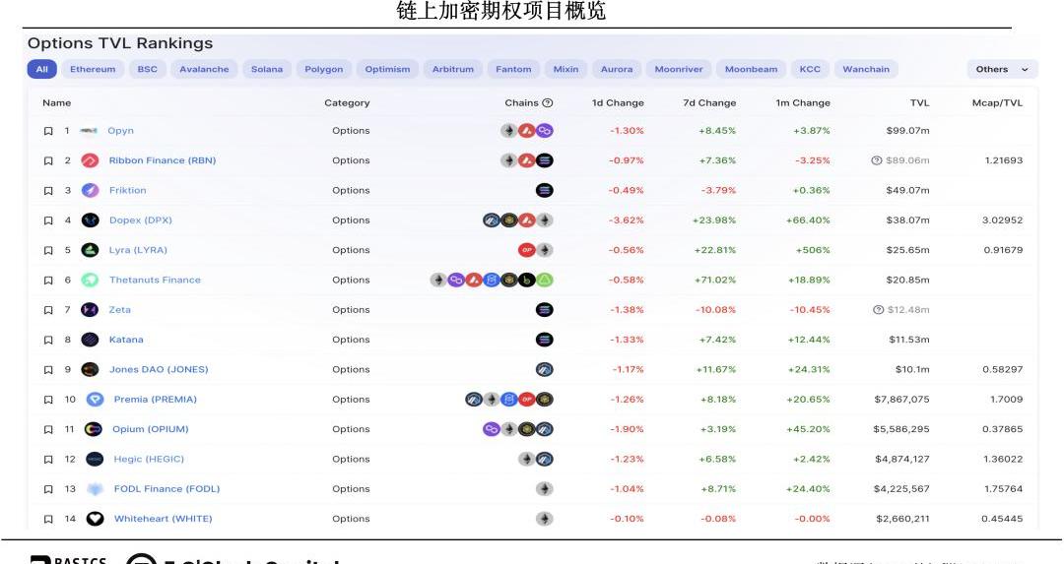Toggle bookmark for Jones DAO (JONES)
Viewport: 1064px width, 564px height.
coord(48,370)
